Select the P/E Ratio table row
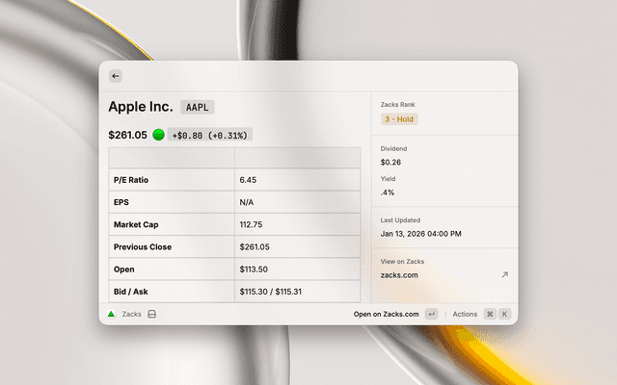Viewport: 617px width, 385px height. pos(234,180)
